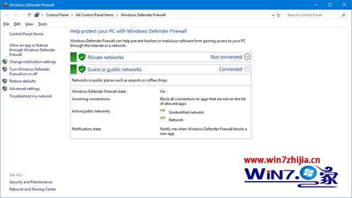Viewport: 352px width, 198px height.
Task: Click the Not connected status text
Action: coord(226,57)
